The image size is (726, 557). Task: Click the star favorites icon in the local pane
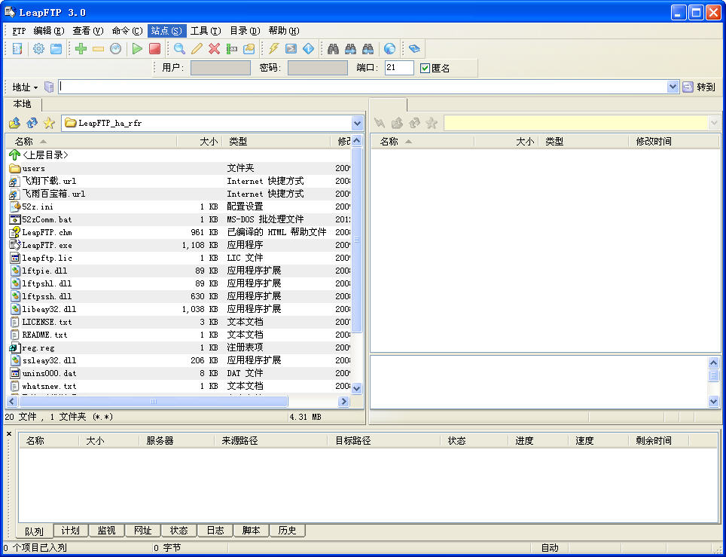coord(50,122)
